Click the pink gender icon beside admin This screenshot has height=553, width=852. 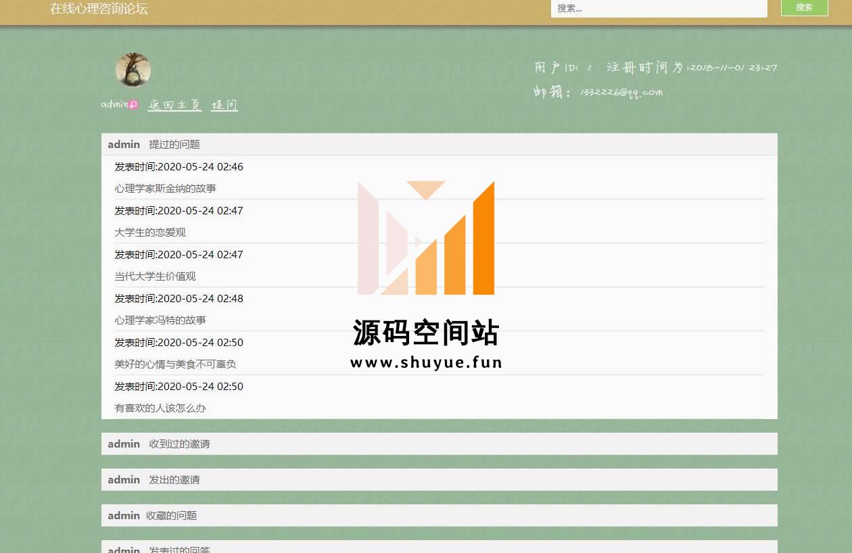(133, 105)
